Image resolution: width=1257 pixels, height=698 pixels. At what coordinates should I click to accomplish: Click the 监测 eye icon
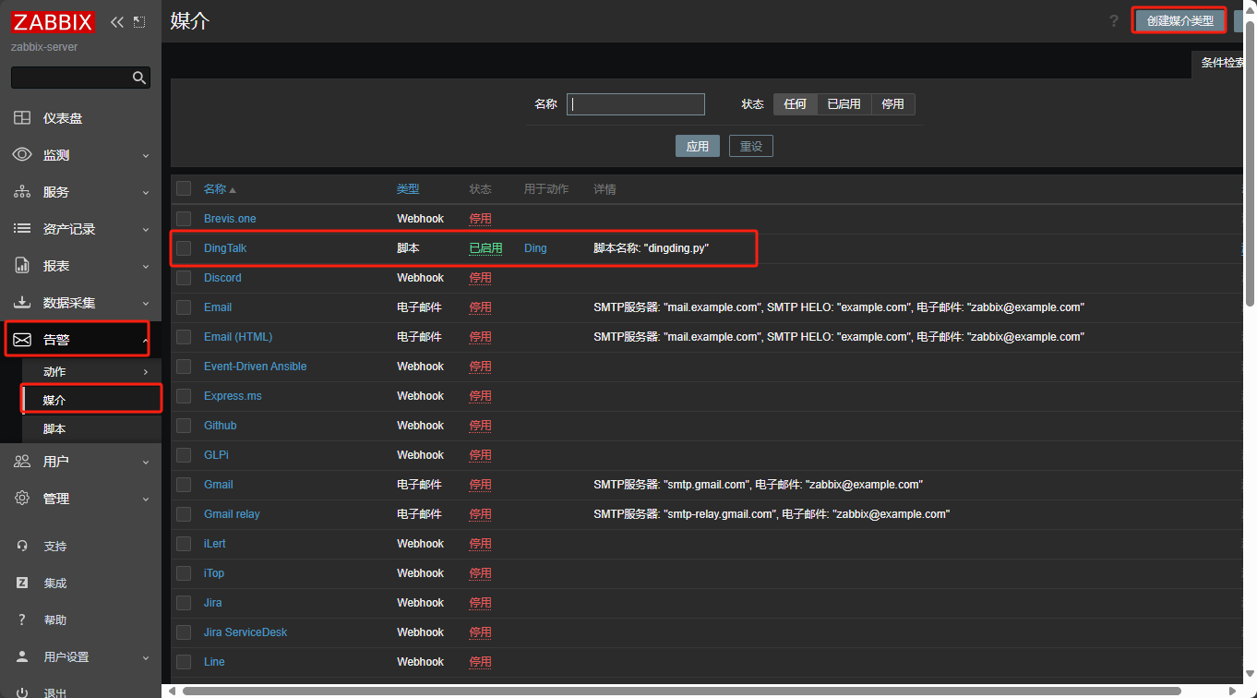(22, 155)
